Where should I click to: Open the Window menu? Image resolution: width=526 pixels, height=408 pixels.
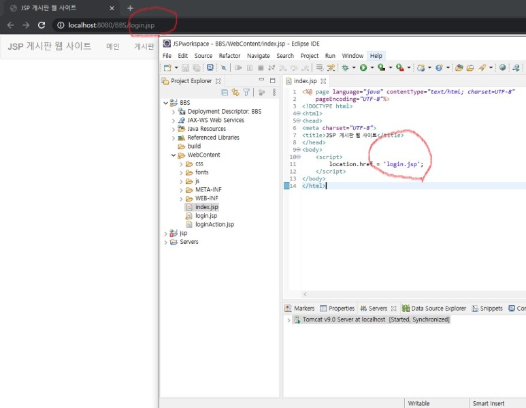(x=352, y=56)
